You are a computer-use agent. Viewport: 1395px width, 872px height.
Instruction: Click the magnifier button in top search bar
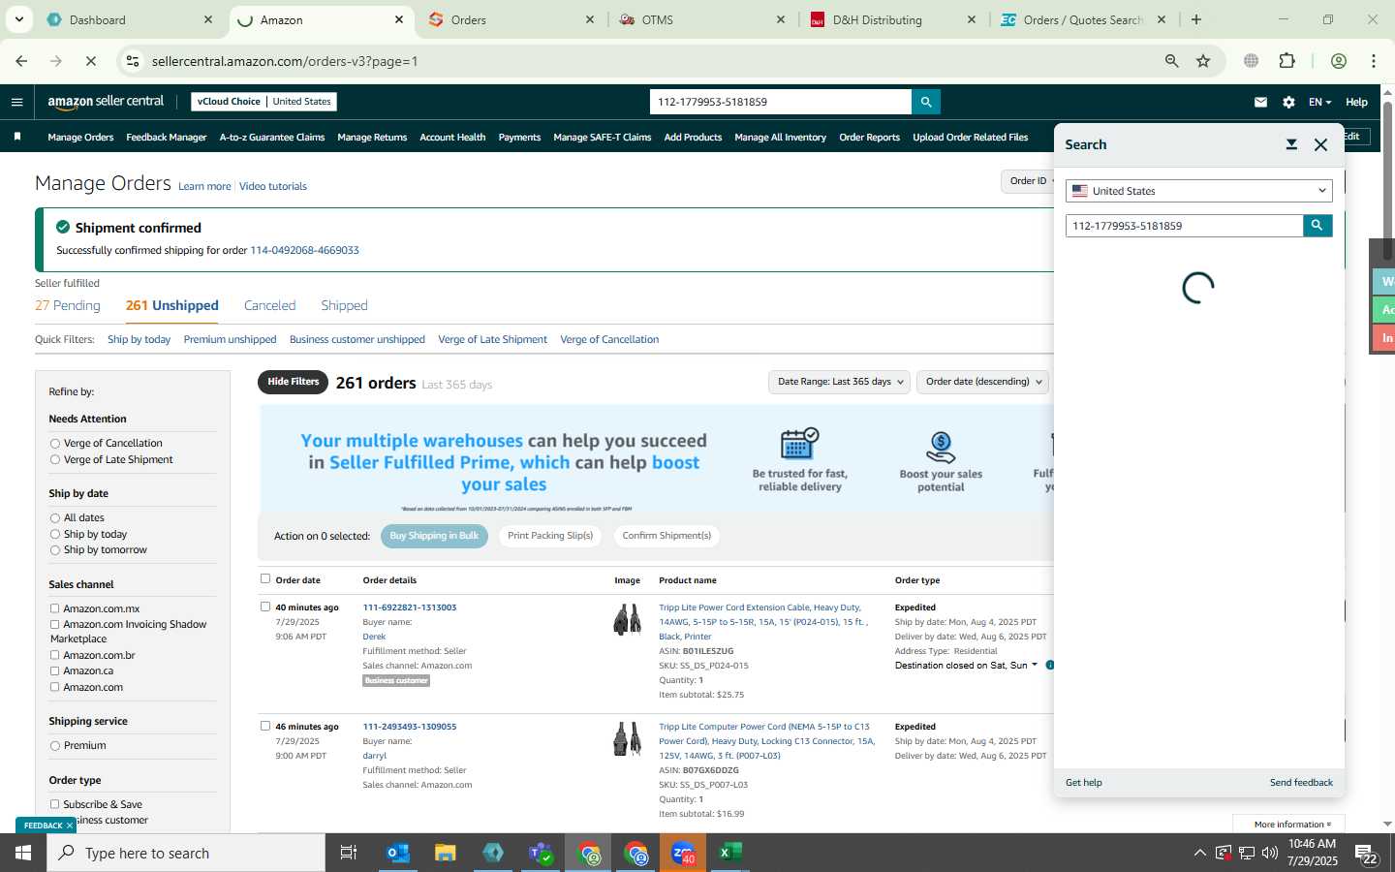926,102
